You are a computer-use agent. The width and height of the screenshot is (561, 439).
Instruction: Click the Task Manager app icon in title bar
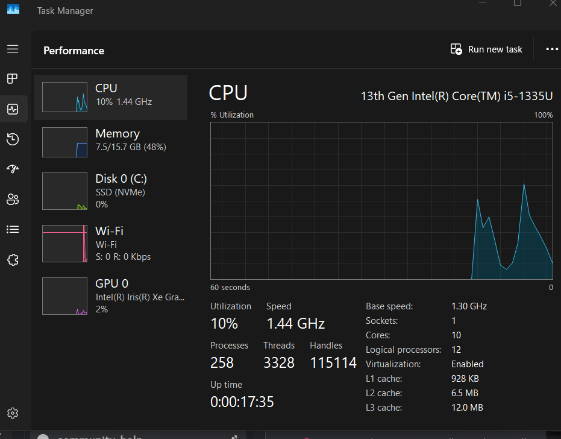(13, 9)
